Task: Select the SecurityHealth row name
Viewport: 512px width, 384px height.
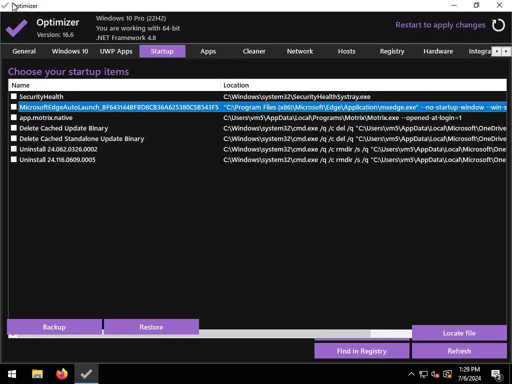Action: (x=41, y=96)
